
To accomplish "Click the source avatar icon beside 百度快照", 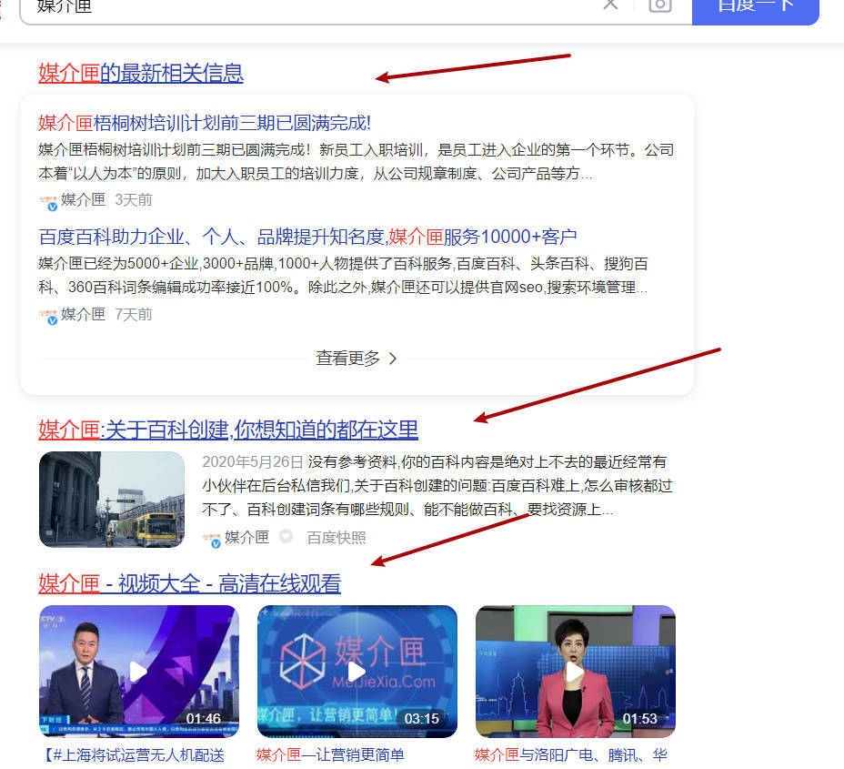I will [x=212, y=540].
